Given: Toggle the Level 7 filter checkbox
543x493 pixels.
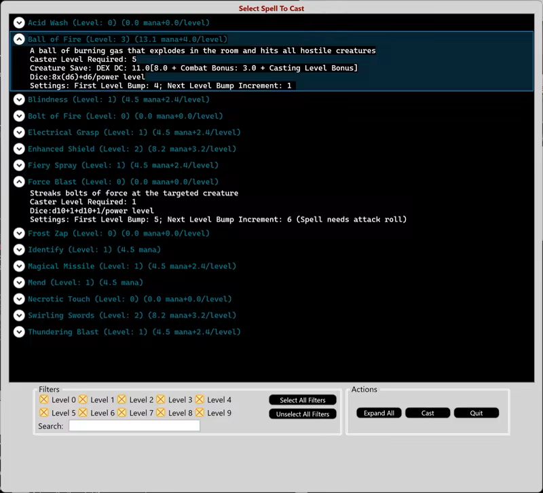Looking at the screenshot, I should tap(122, 413).
